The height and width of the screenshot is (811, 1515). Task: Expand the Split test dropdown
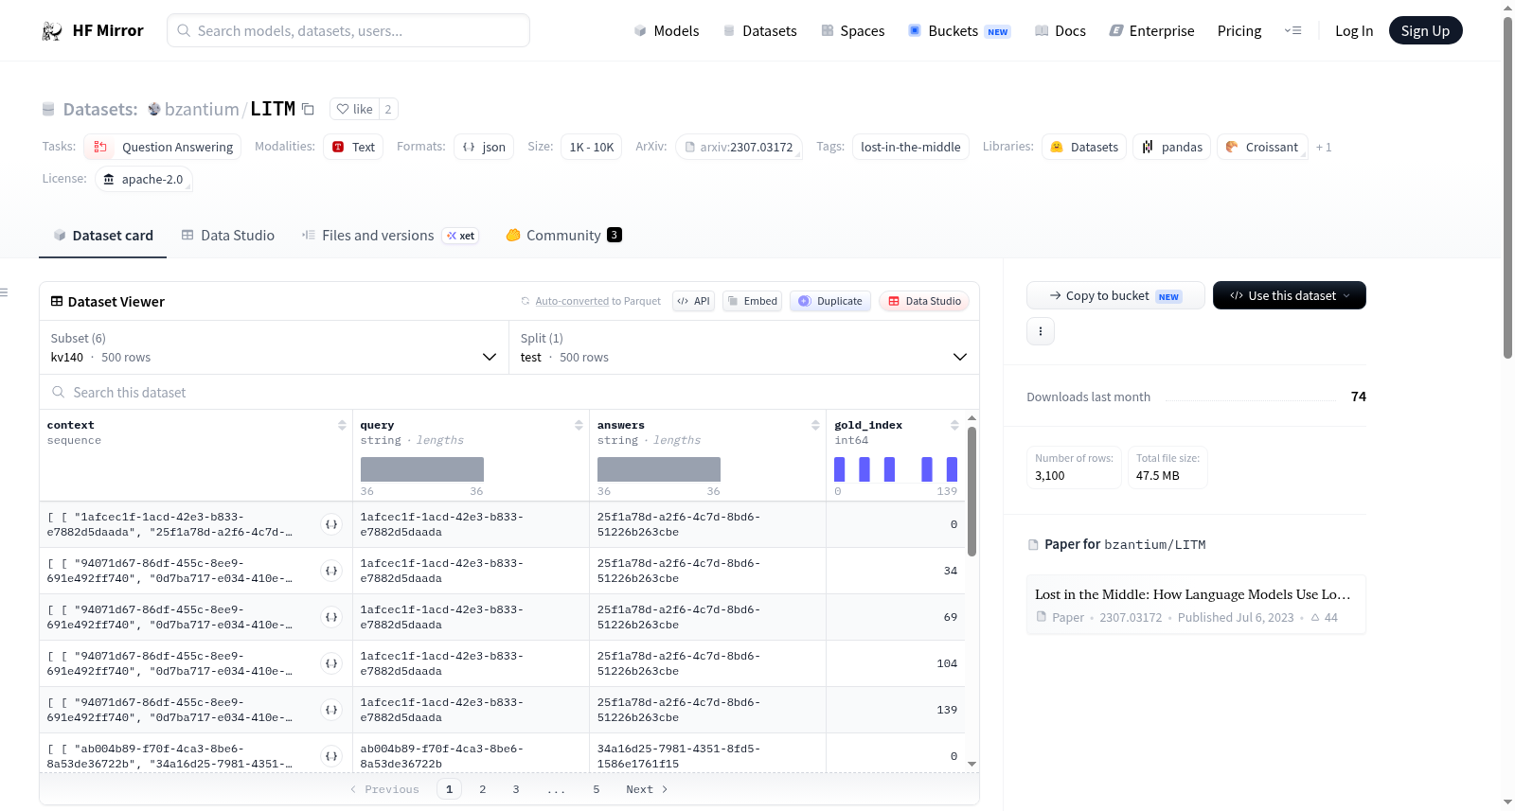[x=744, y=347]
